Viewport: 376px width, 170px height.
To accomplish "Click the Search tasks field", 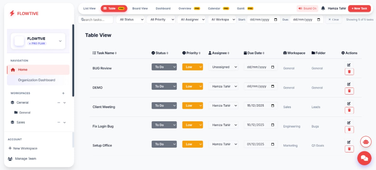I will (x=96, y=19).
